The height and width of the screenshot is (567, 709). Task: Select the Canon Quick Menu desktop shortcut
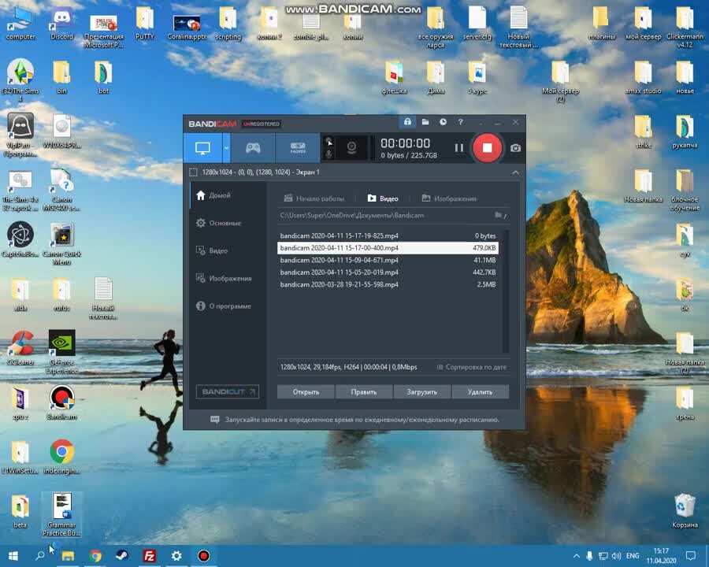coord(62,244)
